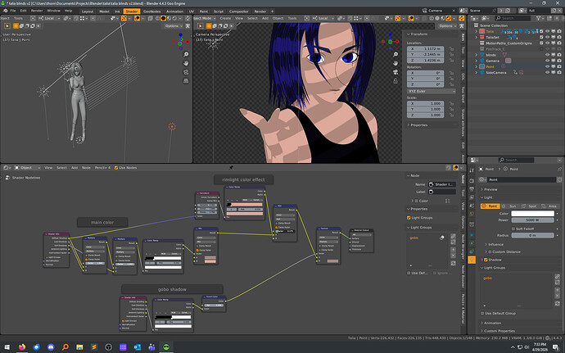Click the Location X value field
565x353 pixels.
(426, 48)
